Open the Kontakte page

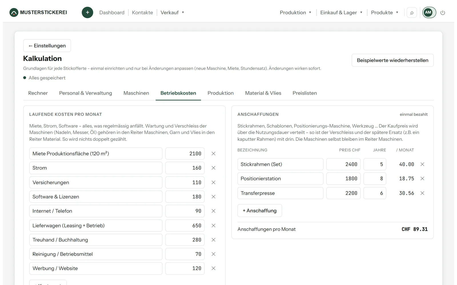143,13
